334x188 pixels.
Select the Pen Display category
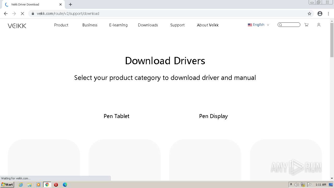[x=213, y=116]
